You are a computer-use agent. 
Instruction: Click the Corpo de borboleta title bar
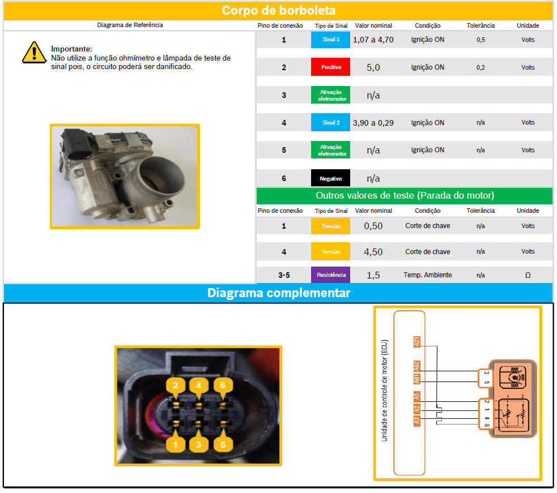[278, 11]
